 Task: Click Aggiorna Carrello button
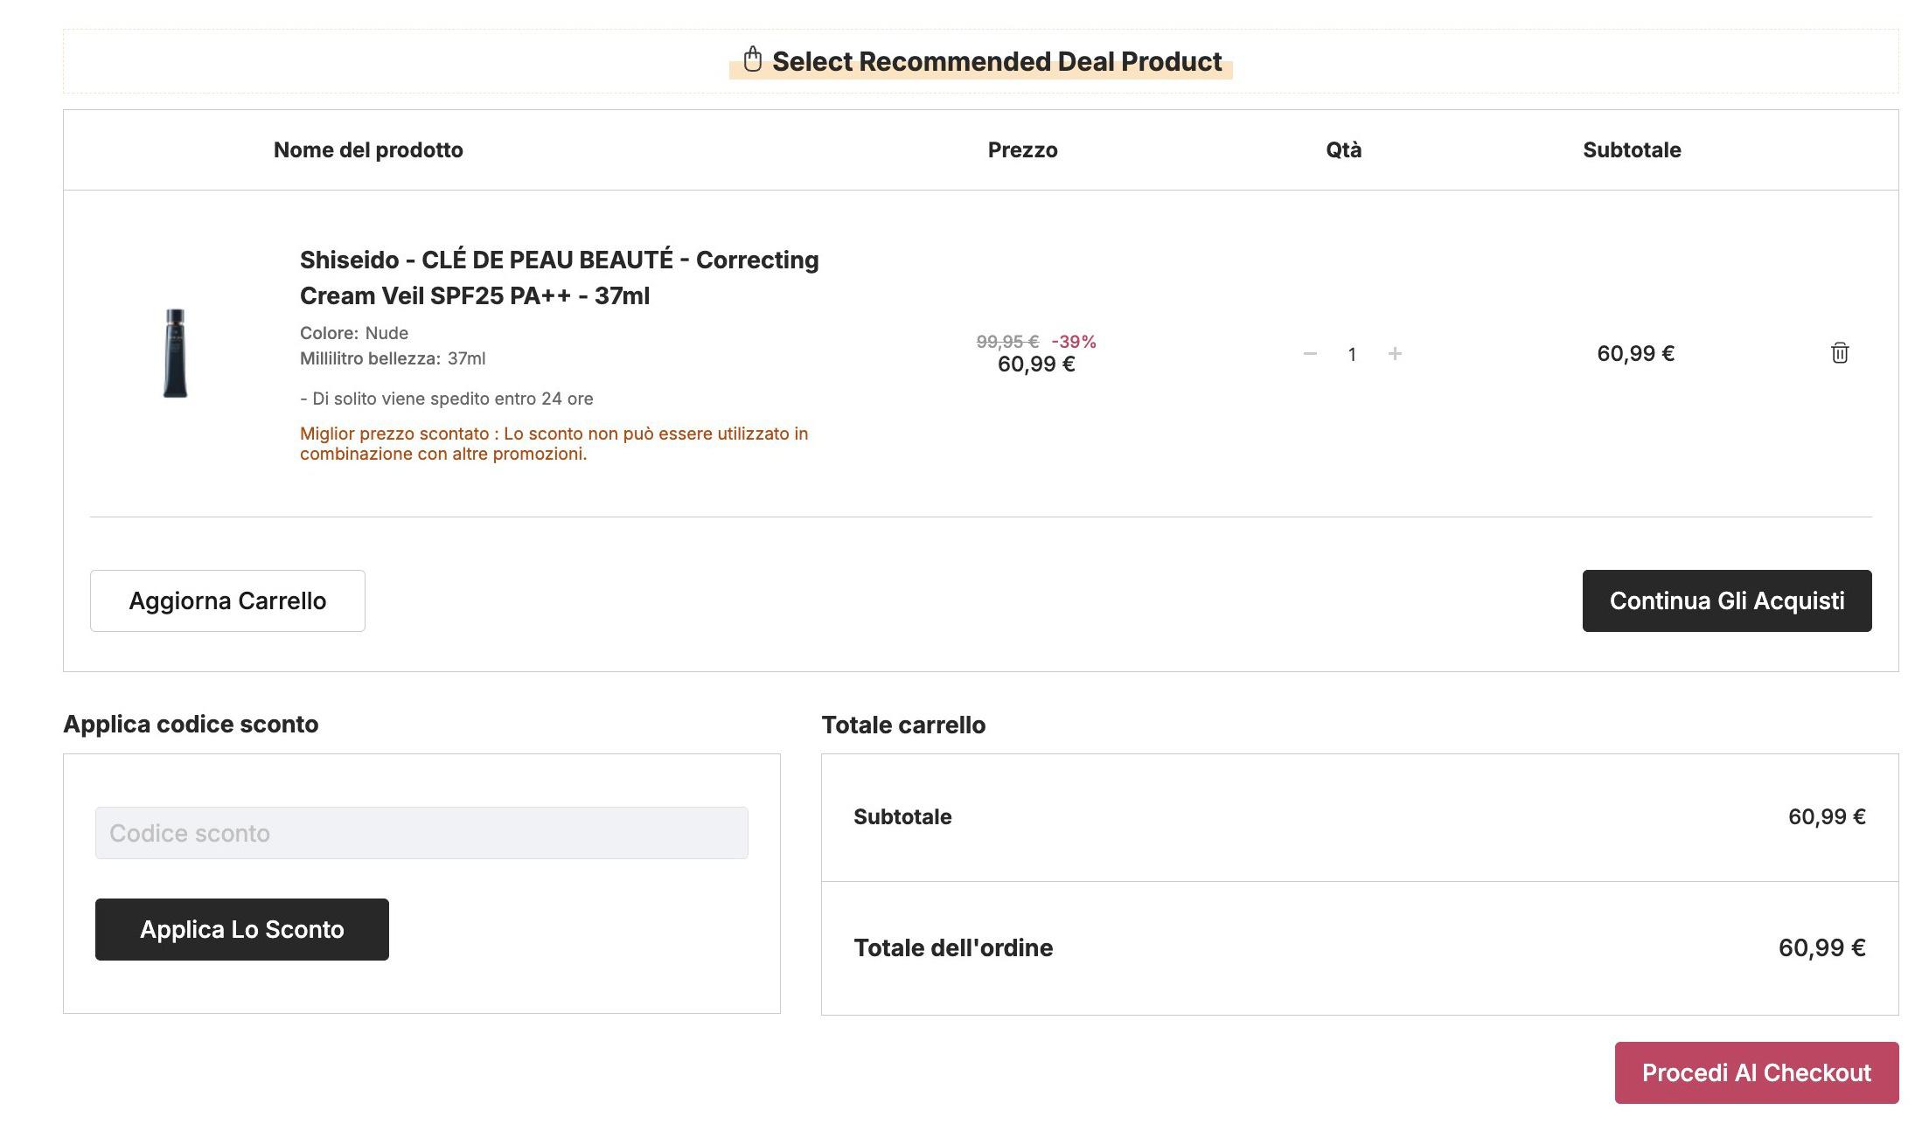click(227, 600)
